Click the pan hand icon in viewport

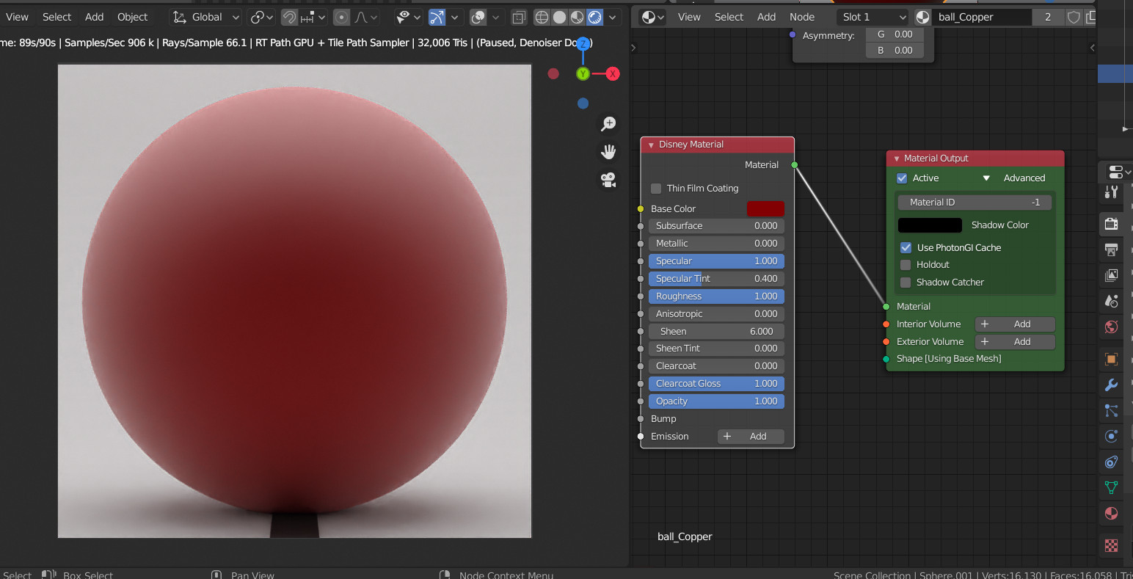coord(608,152)
